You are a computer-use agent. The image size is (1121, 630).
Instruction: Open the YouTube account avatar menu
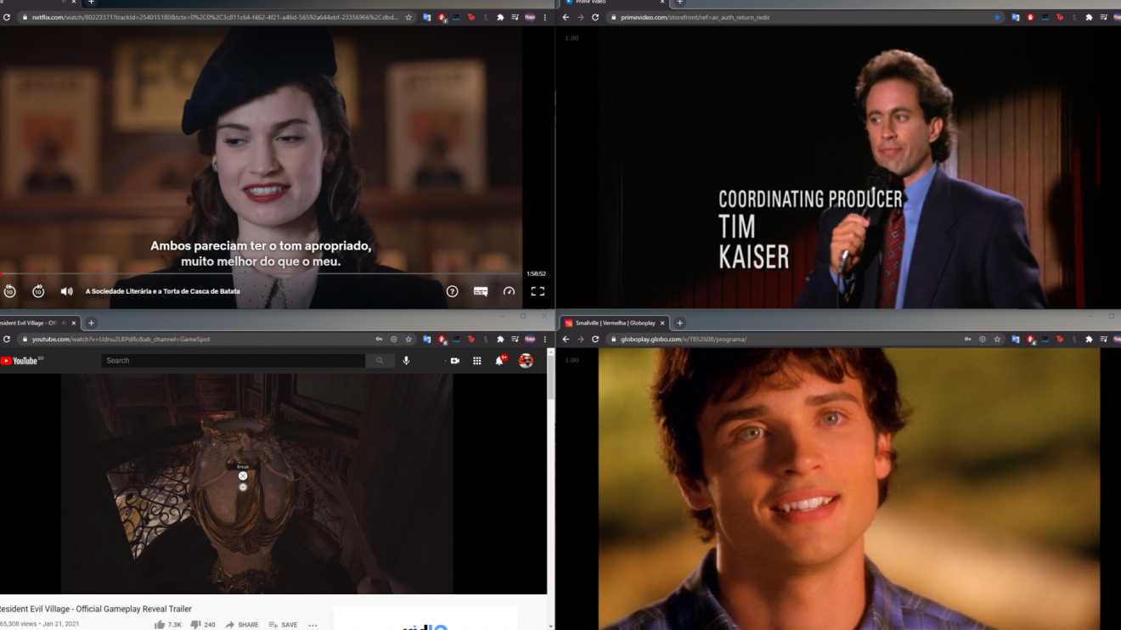coord(526,361)
